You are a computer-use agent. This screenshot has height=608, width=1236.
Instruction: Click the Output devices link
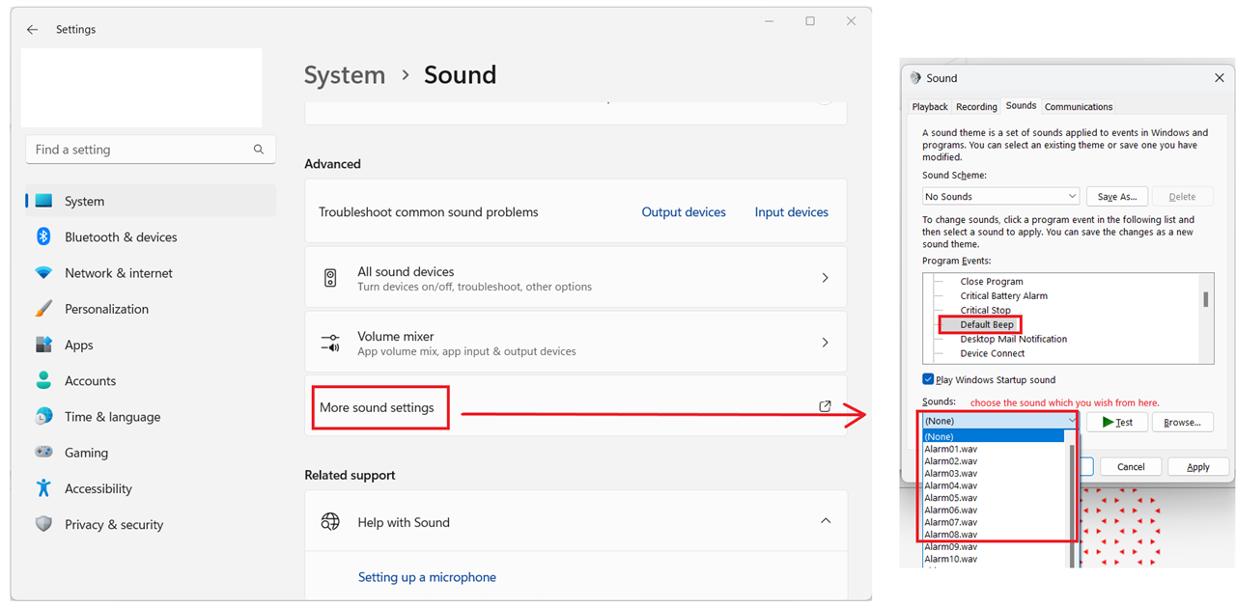pyautogui.click(x=684, y=212)
